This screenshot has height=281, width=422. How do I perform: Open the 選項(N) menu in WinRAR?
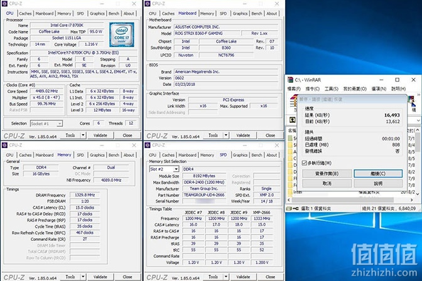pyautogui.click(x=379, y=88)
